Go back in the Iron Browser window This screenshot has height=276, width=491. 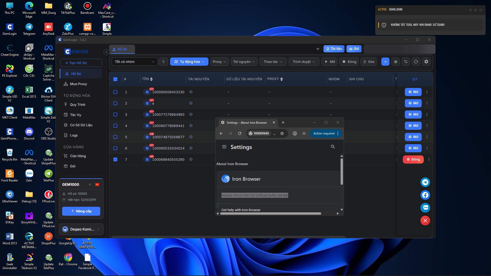click(221, 133)
